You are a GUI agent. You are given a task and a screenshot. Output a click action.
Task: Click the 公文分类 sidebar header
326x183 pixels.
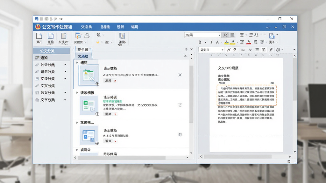52,51
